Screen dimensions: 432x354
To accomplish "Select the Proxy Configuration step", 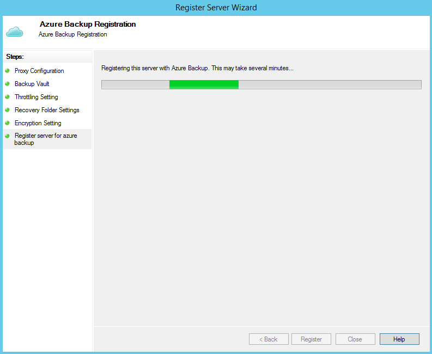I will tap(39, 71).
